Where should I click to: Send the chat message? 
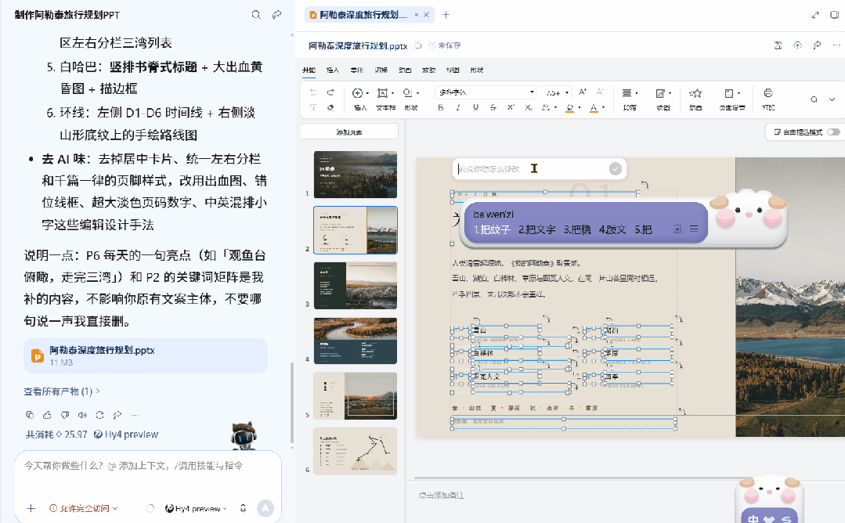[x=265, y=508]
